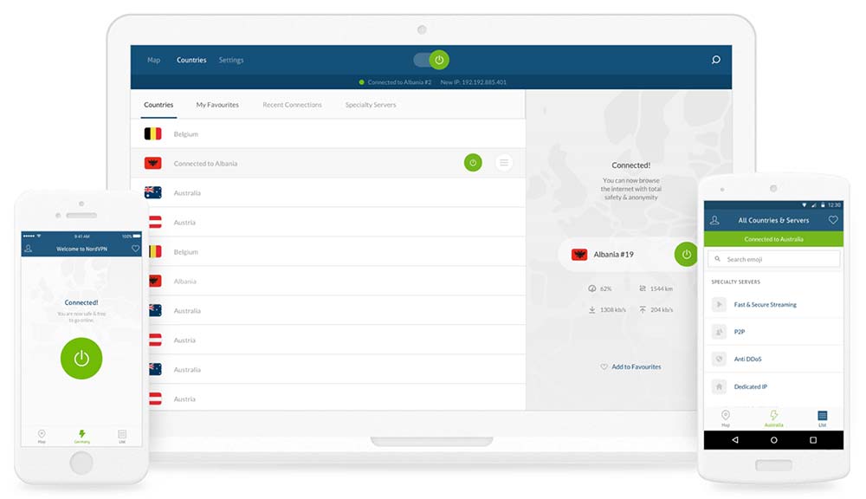Tap the profile icon on the iPhone app
The width and height of the screenshot is (866, 499).
pyautogui.click(x=29, y=249)
